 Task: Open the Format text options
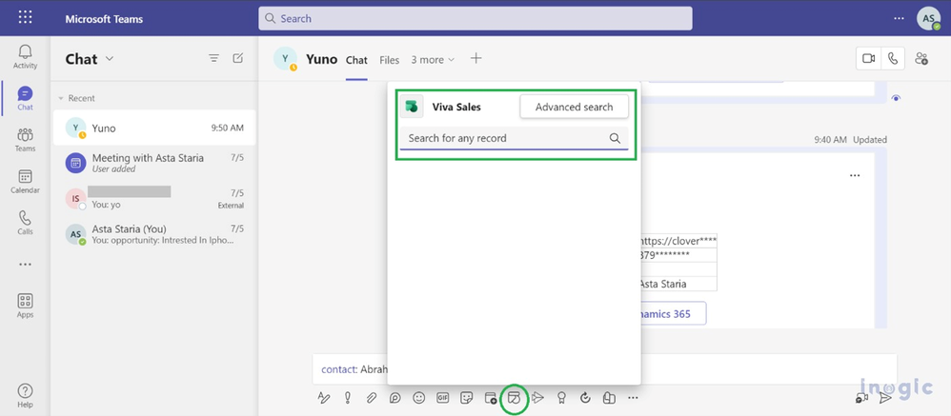pos(324,398)
